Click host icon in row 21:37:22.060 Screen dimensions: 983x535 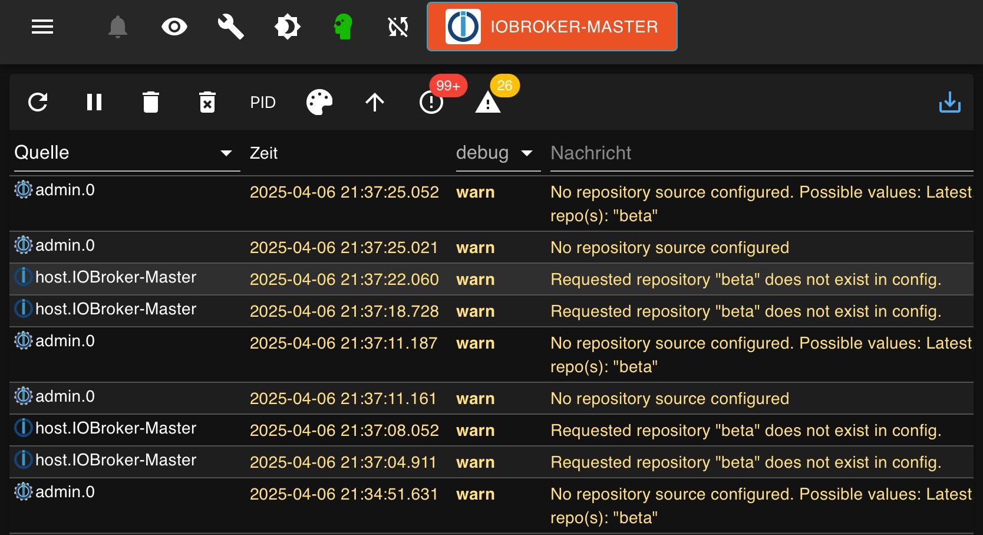pyautogui.click(x=24, y=277)
